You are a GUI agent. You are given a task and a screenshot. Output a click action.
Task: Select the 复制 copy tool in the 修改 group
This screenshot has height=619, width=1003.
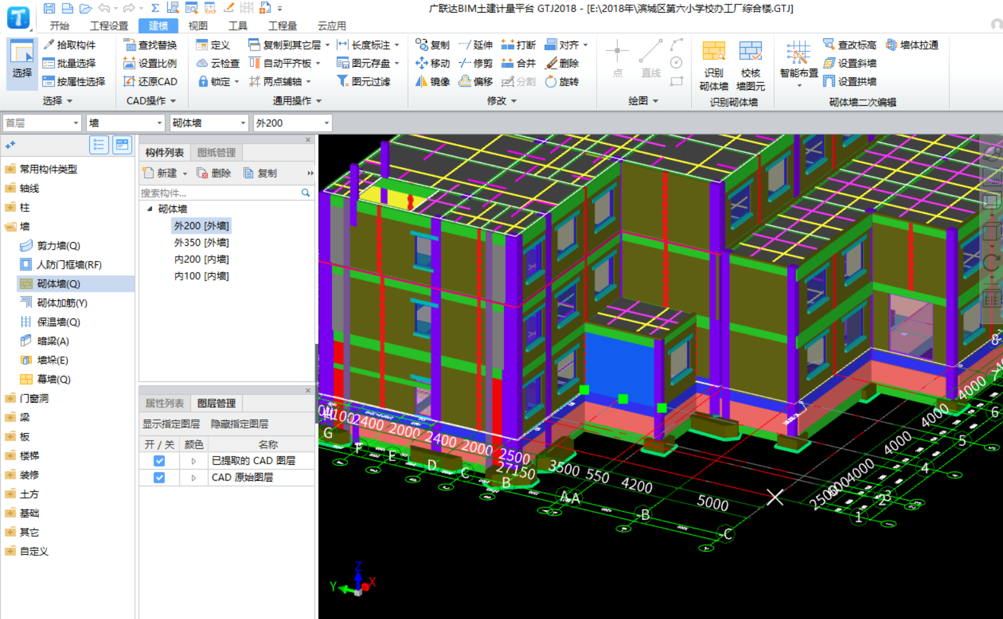[x=432, y=45]
